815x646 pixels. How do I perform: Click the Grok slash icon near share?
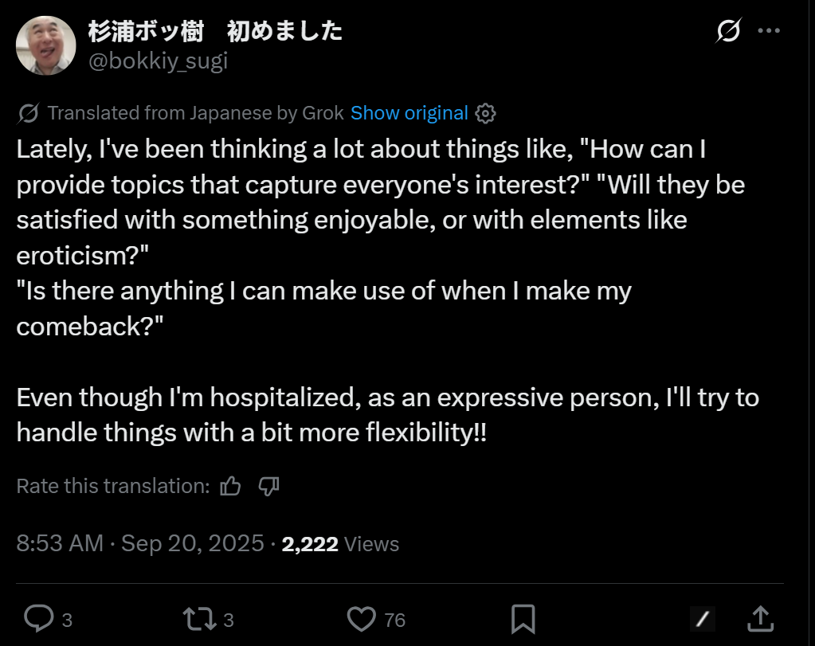click(x=702, y=620)
